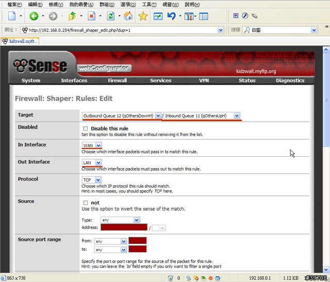Screen dimensions: 330x282
Task: Open the Inbound Queue target dropdown
Action: 202,116
